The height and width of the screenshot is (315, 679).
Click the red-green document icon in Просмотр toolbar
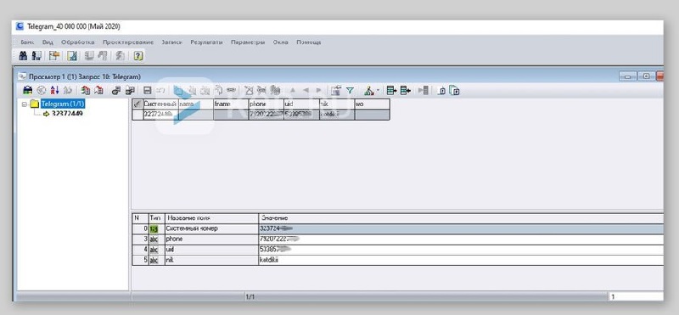pyautogui.click(x=86, y=91)
